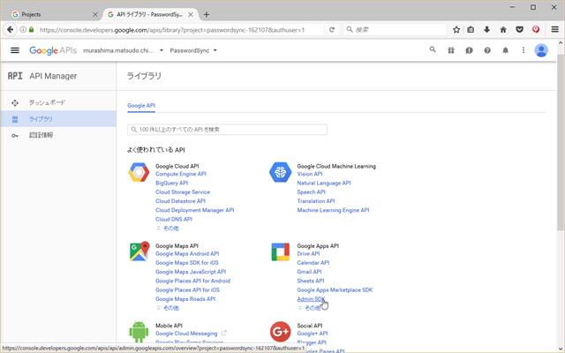Open the Firefox hamburger menu
565x353 pixels.
click(555, 29)
